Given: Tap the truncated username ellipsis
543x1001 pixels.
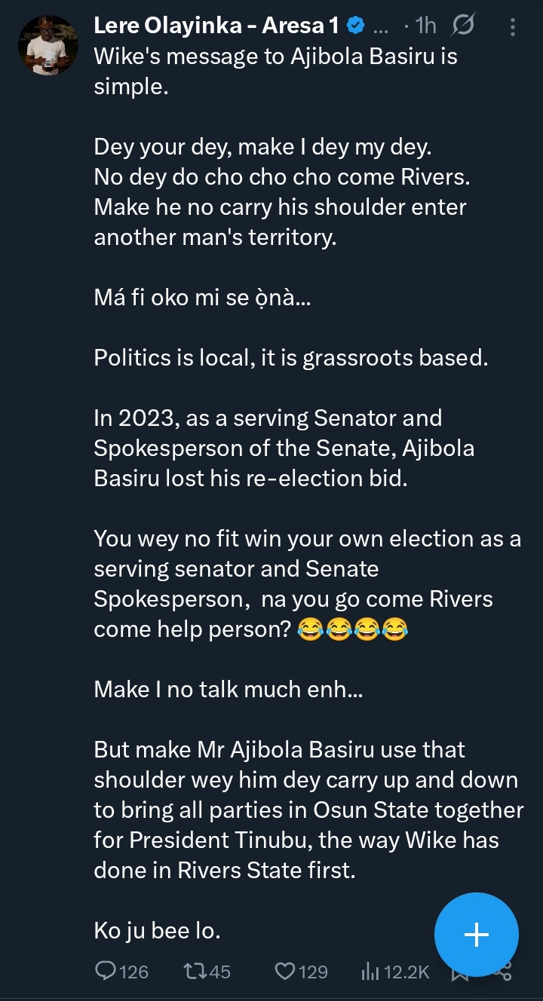Looking at the screenshot, I should point(381,27).
